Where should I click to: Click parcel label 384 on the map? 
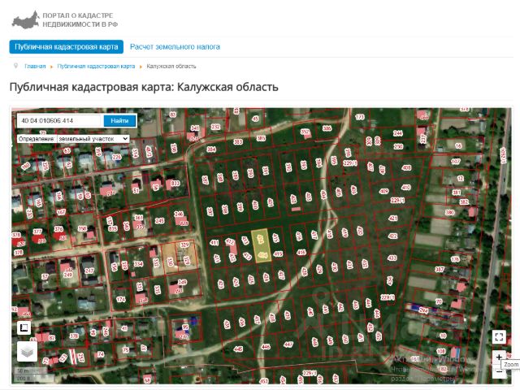(x=211, y=149)
